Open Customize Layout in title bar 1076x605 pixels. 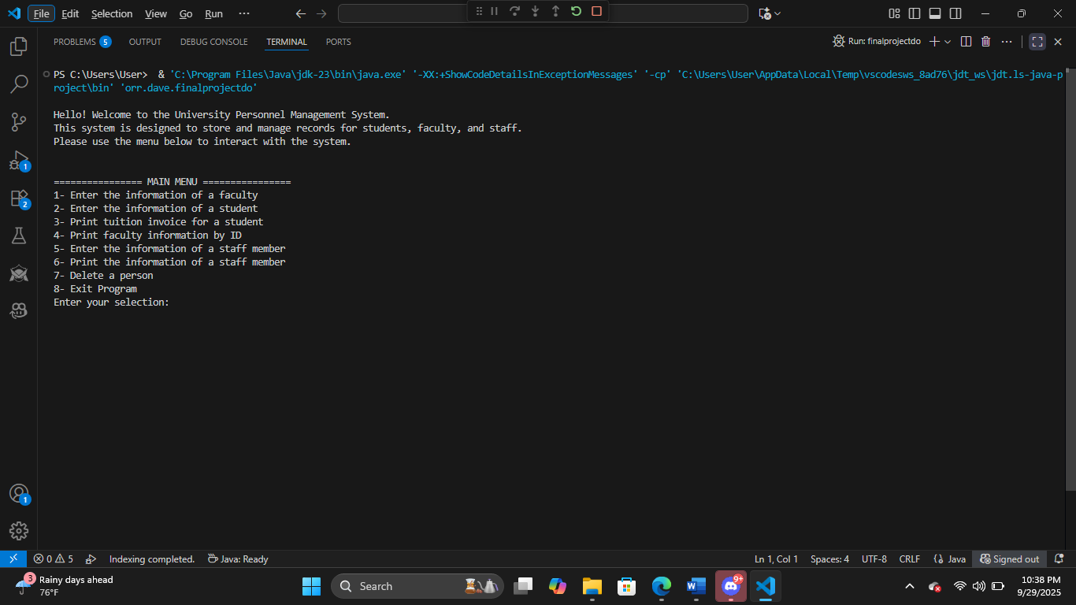point(894,13)
